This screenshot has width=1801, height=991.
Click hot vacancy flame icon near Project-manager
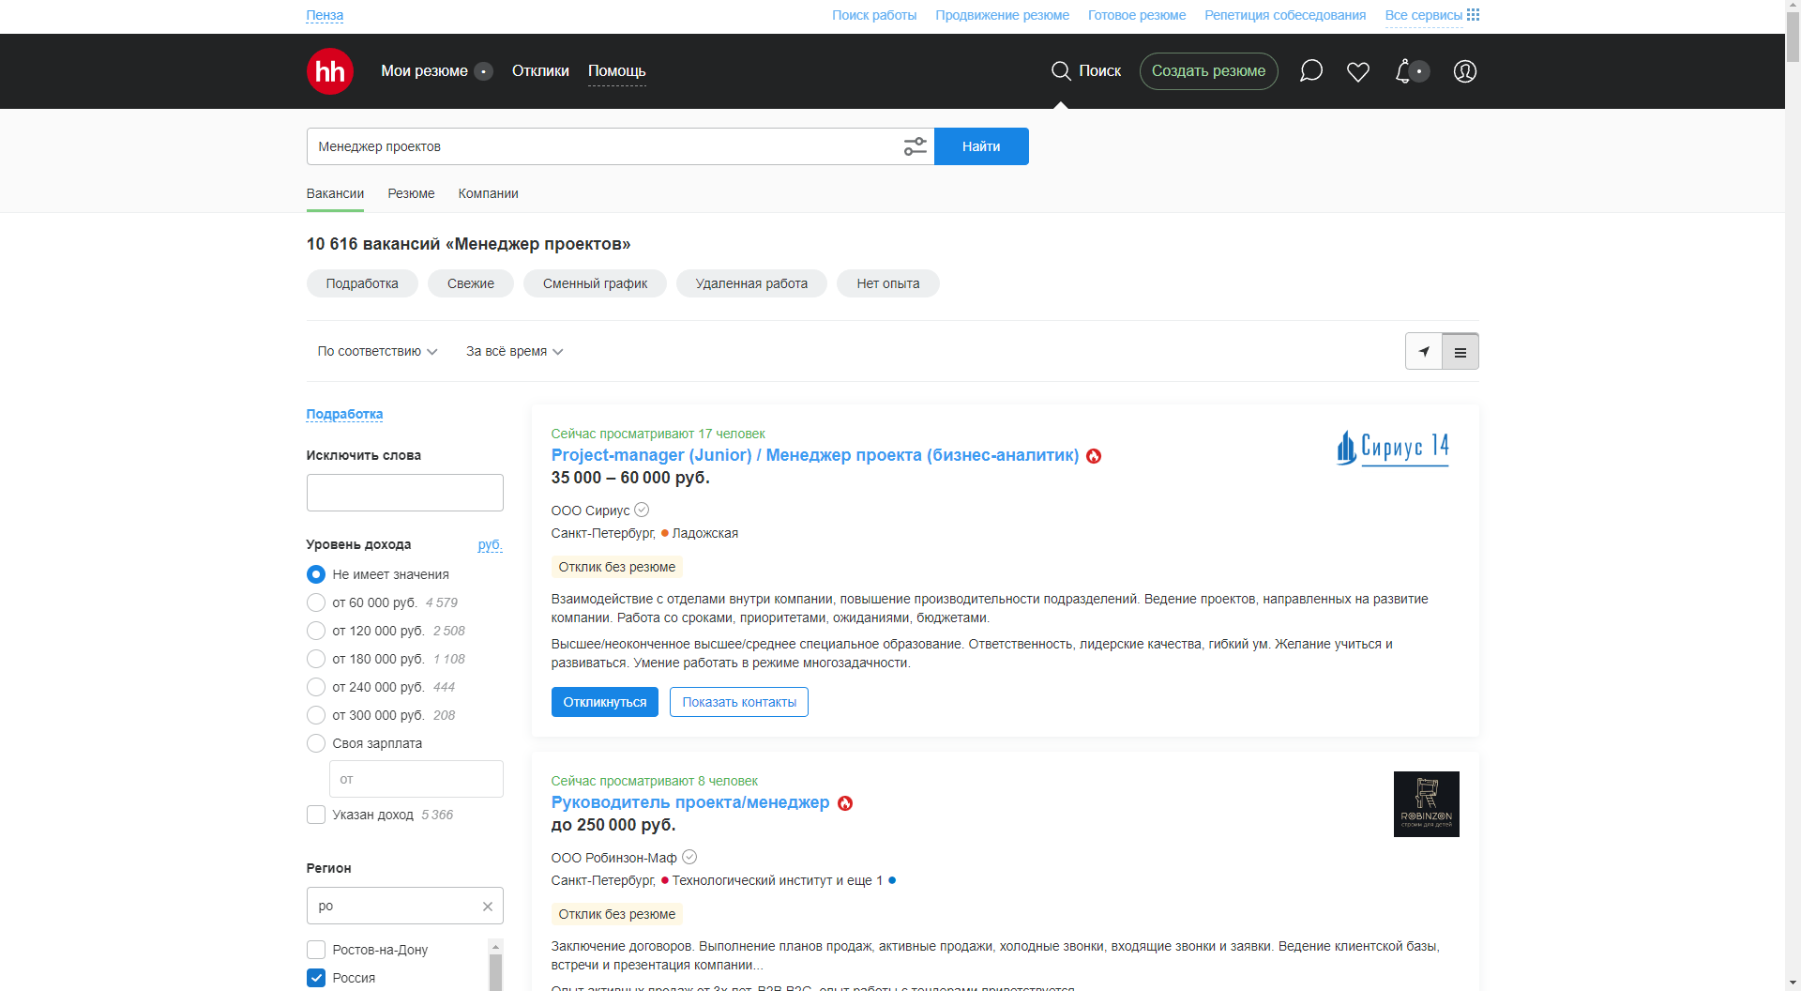point(1094,456)
